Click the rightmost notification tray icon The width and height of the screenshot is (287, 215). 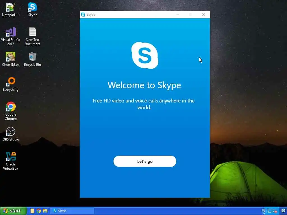(x=283, y=211)
